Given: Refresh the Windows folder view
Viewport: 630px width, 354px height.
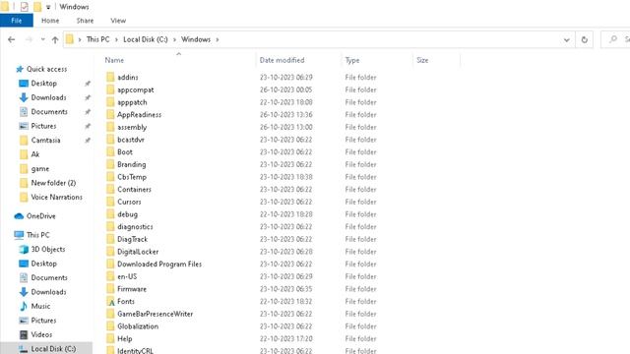Looking at the screenshot, I should pyautogui.click(x=584, y=39).
